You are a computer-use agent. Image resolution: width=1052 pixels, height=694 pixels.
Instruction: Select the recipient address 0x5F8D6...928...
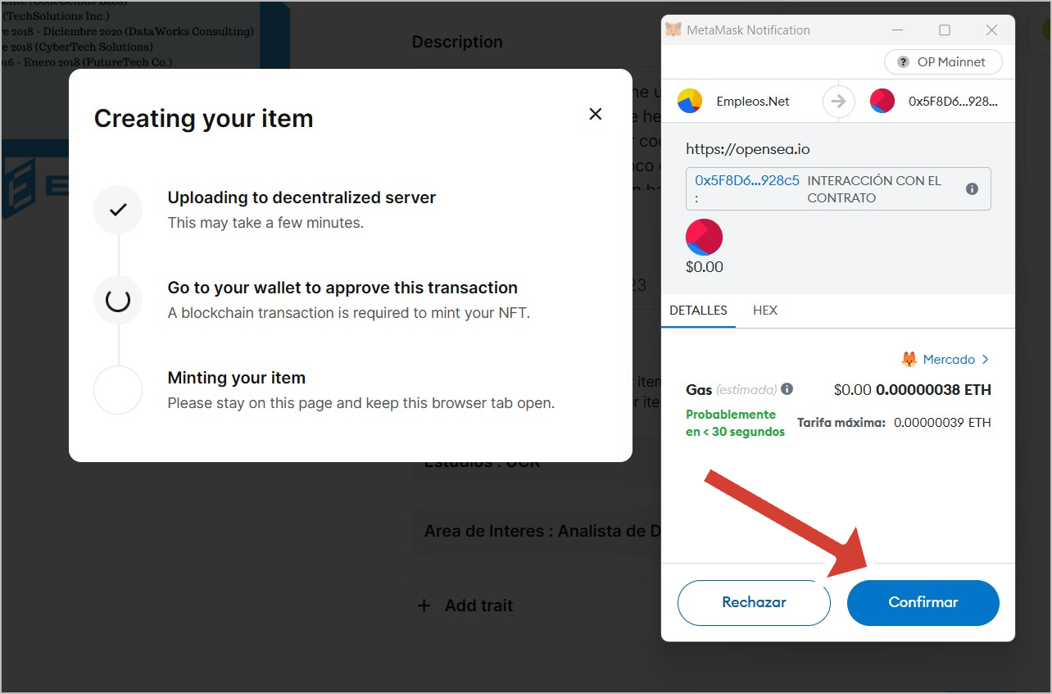coord(953,102)
